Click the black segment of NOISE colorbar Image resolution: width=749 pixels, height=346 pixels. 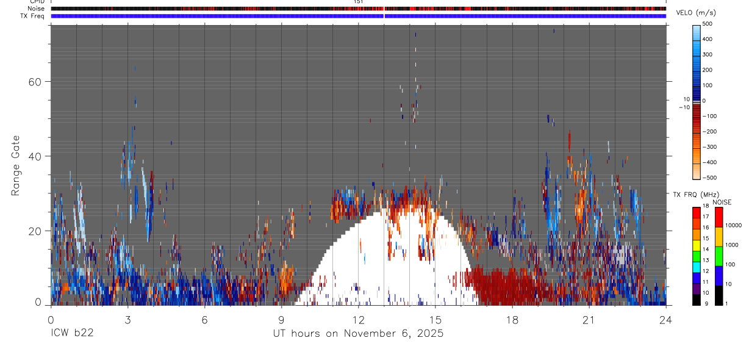719,295
